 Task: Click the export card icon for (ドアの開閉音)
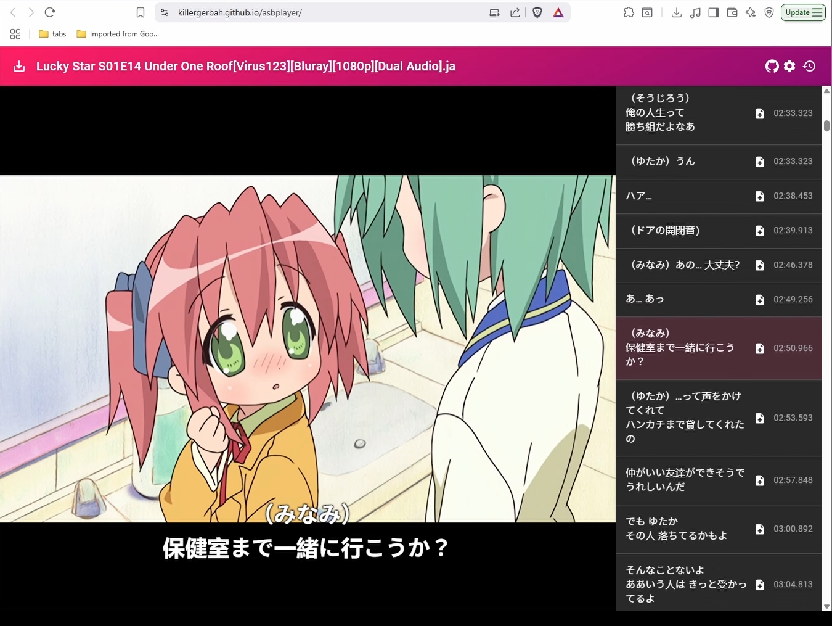click(x=760, y=231)
